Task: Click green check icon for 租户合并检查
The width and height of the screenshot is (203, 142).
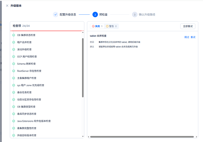Action: [14, 42]
